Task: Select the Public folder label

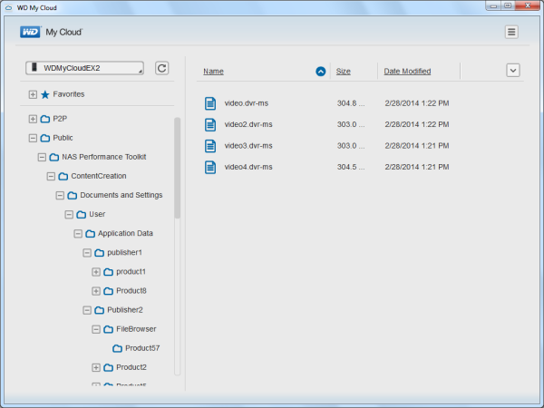Action: (x=63, y=138)
